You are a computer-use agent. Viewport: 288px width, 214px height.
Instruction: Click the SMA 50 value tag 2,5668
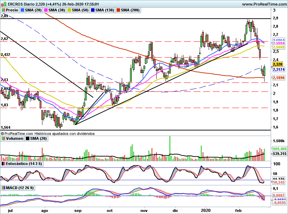click(x=279, y=47)
